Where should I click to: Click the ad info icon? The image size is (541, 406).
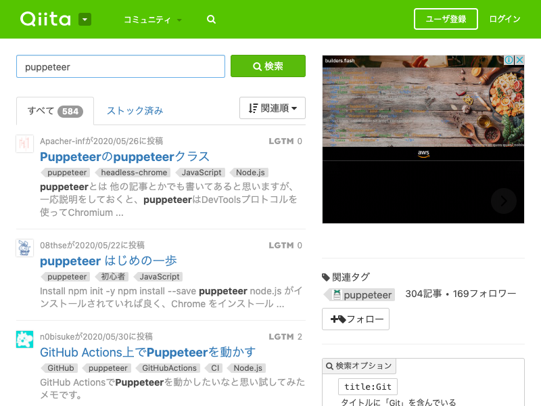[509, 60]
